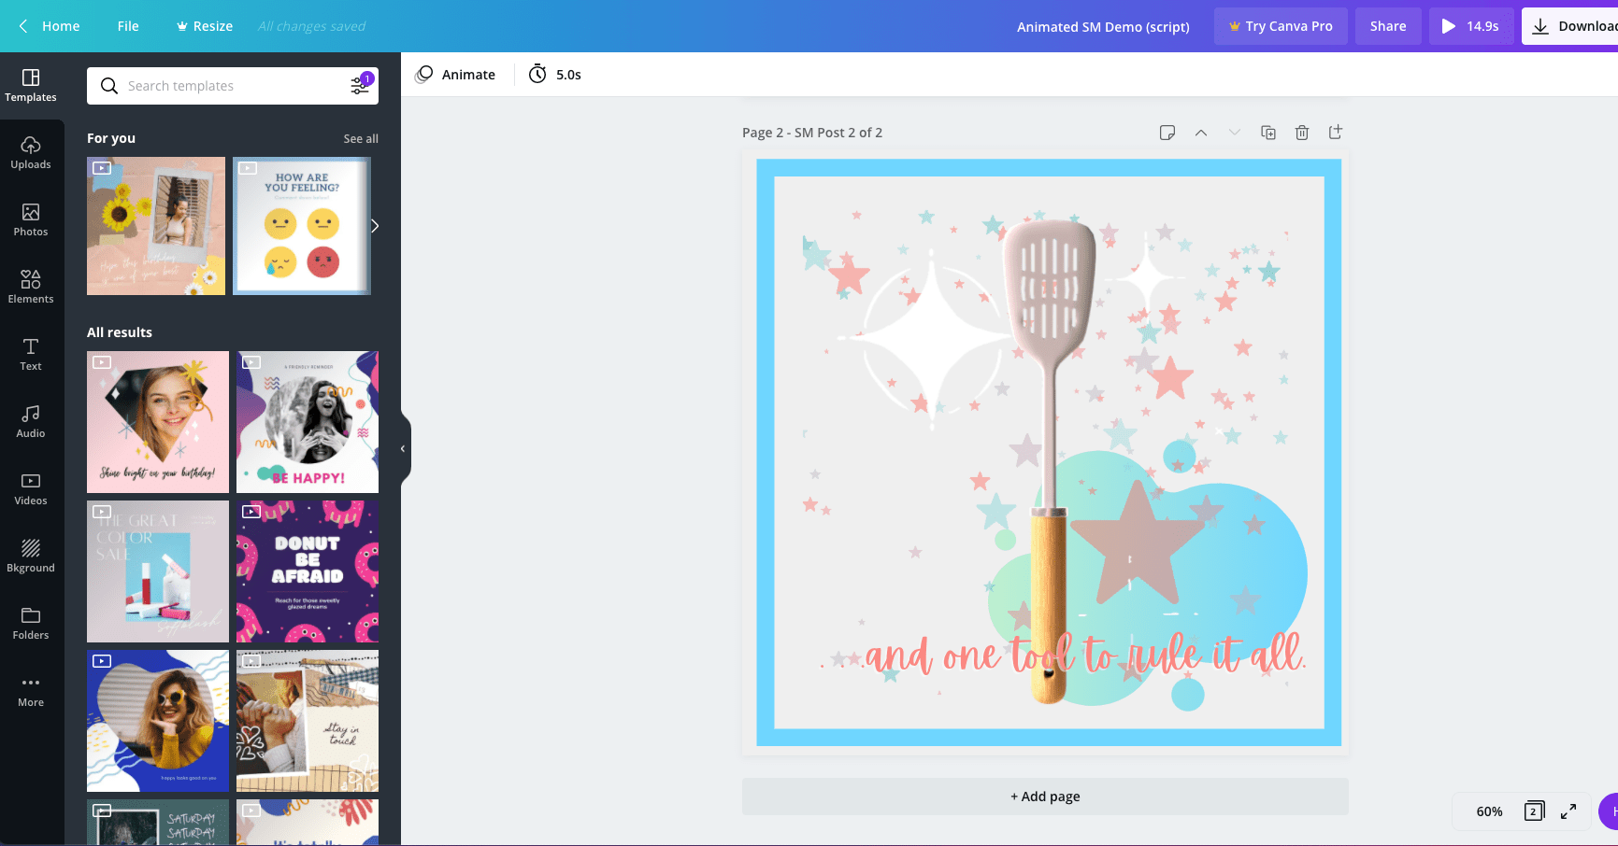The width and height of the screenshot is (1618, 846).
Task: Duplicate the page with the copy icon
Action: (1268, 132)
